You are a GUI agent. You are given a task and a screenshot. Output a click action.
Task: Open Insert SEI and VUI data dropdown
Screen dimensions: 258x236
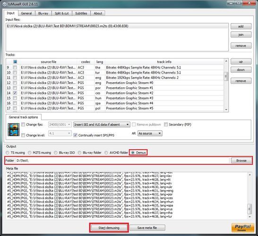[x=102, y=125]
